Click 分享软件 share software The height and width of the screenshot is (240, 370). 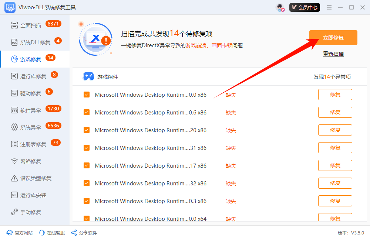pos(84,233)
